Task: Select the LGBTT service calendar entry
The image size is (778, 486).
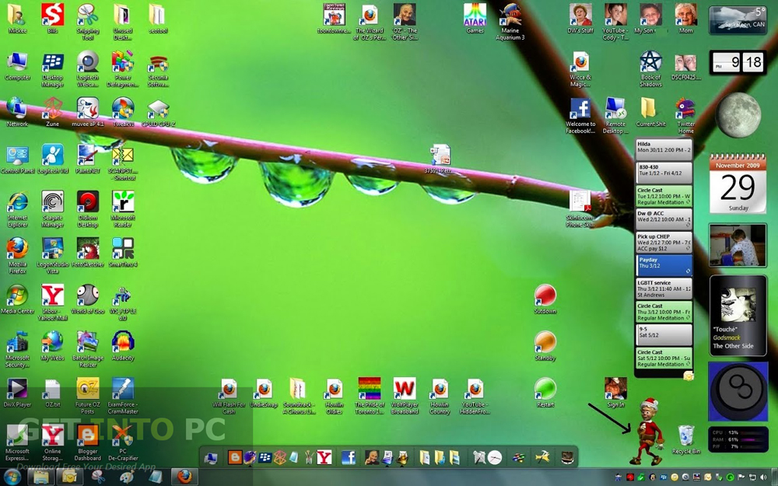Action: coord(664,288)
